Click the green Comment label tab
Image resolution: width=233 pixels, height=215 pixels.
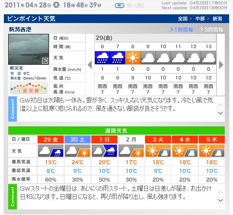click(x=13, y=197)
